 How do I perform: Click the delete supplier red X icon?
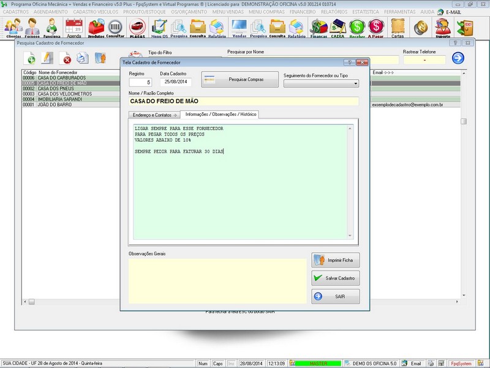(x=66, y=58)
